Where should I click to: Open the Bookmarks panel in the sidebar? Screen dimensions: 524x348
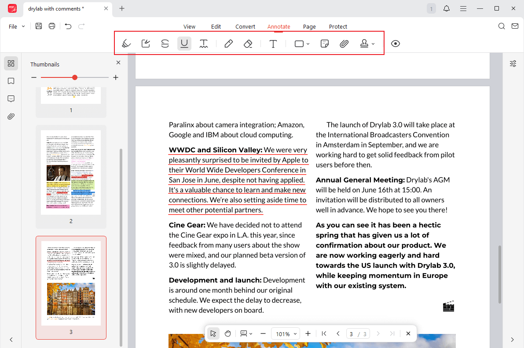(x=11, y=81)
